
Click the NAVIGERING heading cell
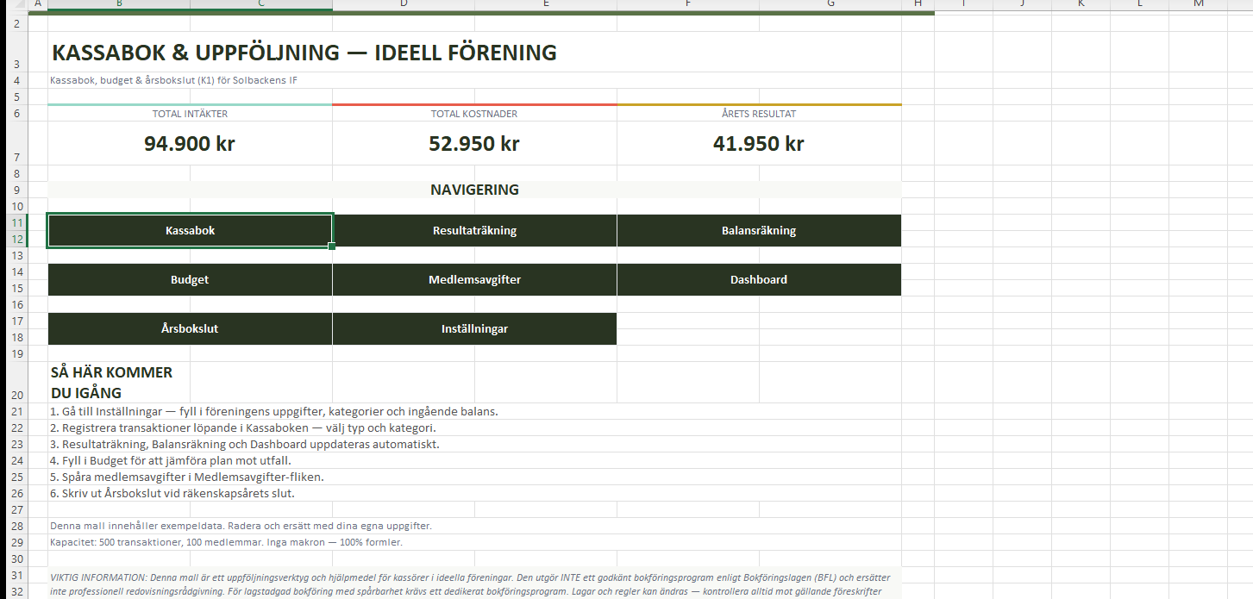pyautogui.click(x=474, y=190)
